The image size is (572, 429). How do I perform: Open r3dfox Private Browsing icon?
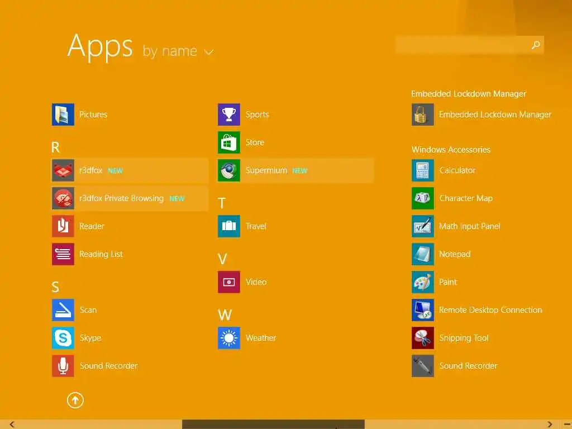pyautogui.click(x=63, y=198)
